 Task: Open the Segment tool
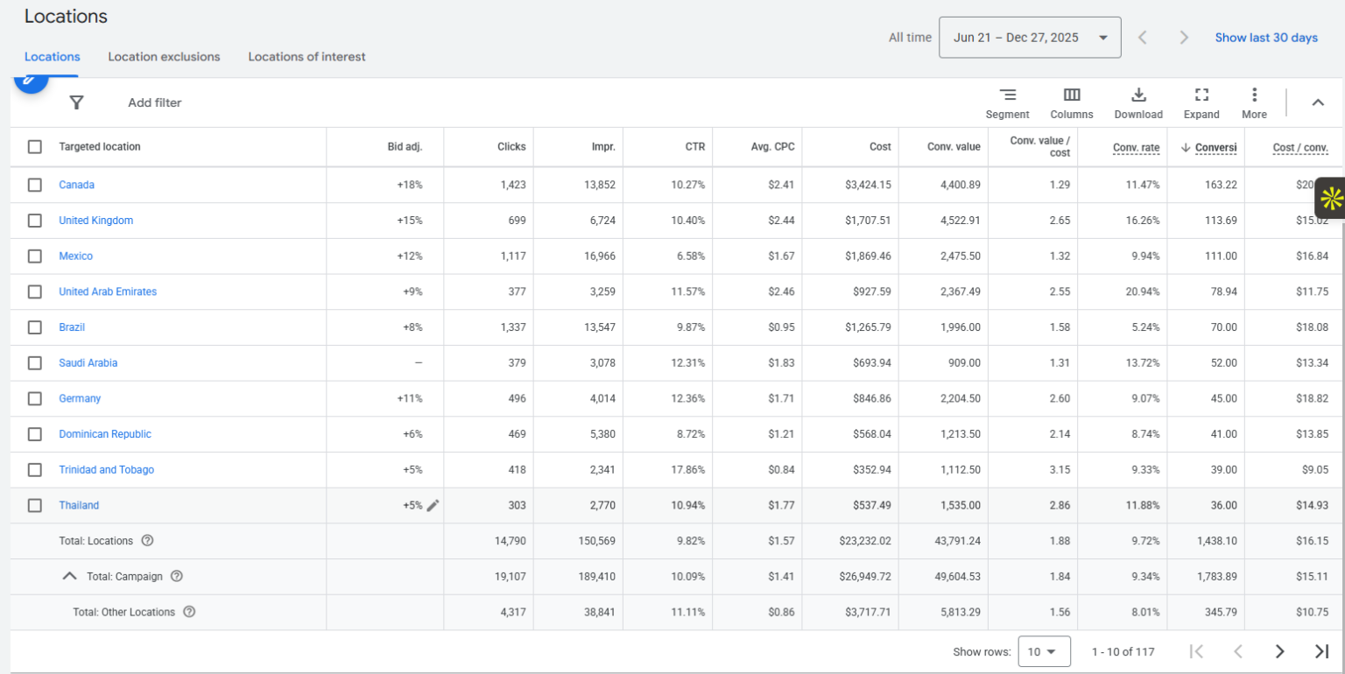pos(1007,102)
